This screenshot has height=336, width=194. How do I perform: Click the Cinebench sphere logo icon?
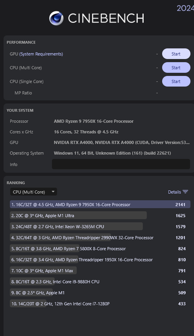56,18
